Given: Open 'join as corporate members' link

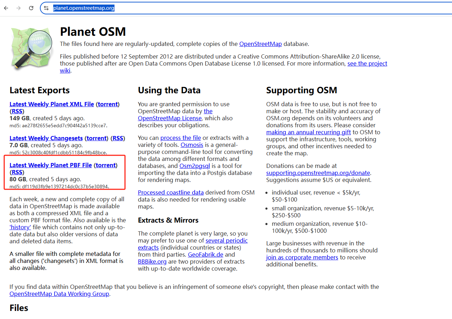Looking at the screenshot, I should (x=302, y=257).
